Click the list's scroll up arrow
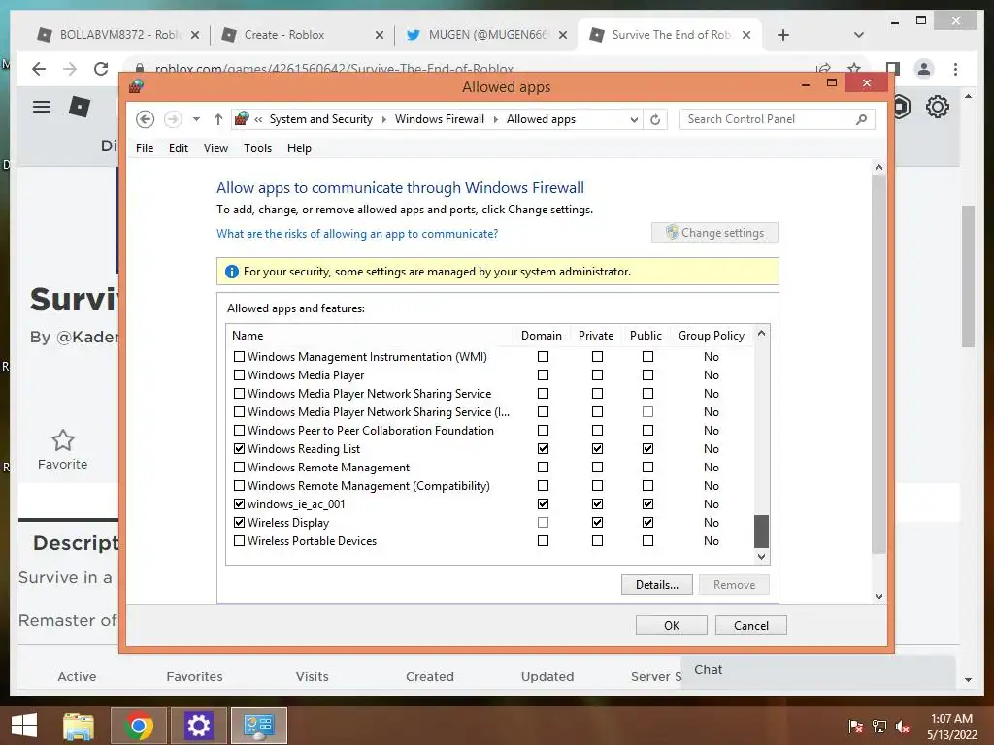The image size is (994, 745). click(761, 334)
